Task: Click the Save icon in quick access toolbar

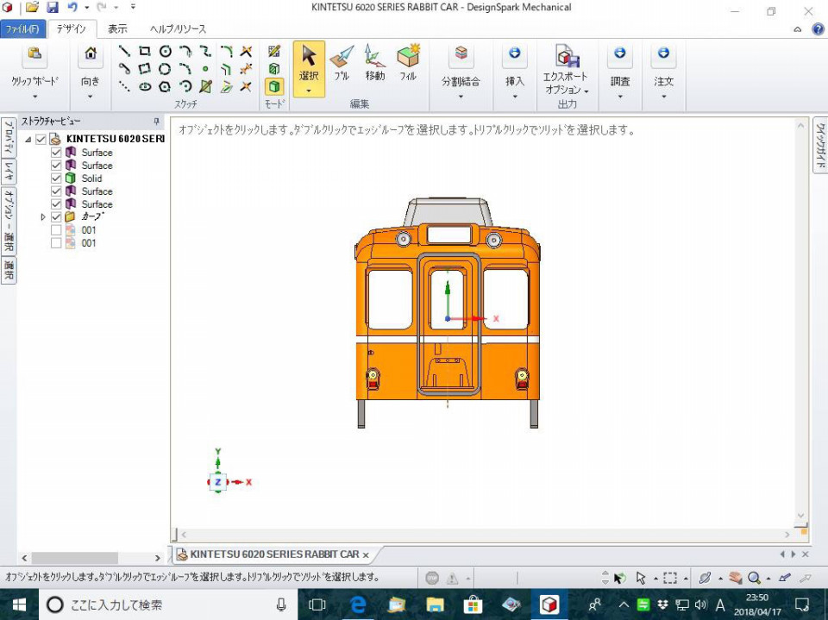Action: (52, 8)
